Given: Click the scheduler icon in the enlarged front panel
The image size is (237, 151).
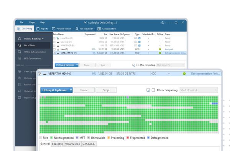Looking at the screenshot, I should pos(148,90).
